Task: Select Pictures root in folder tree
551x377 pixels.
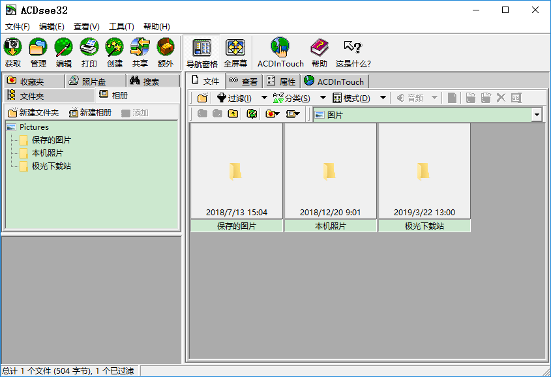Action: [x=34, y=127]
